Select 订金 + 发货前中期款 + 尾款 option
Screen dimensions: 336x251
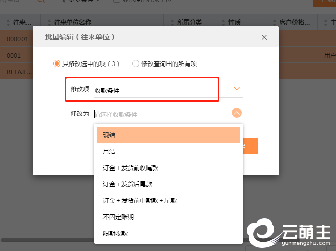pyautogui.click(x=168, y=200)
